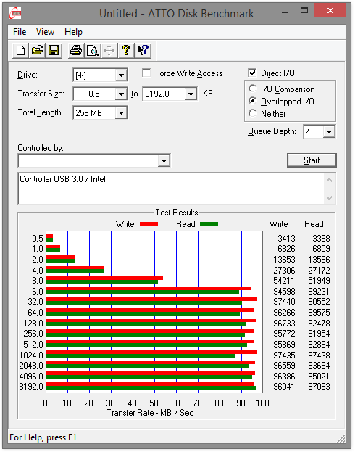355x452 pixels.
Task: Click the 4096.0 transfer size row label
Action: pyautogui.click(x=31, y=377)
